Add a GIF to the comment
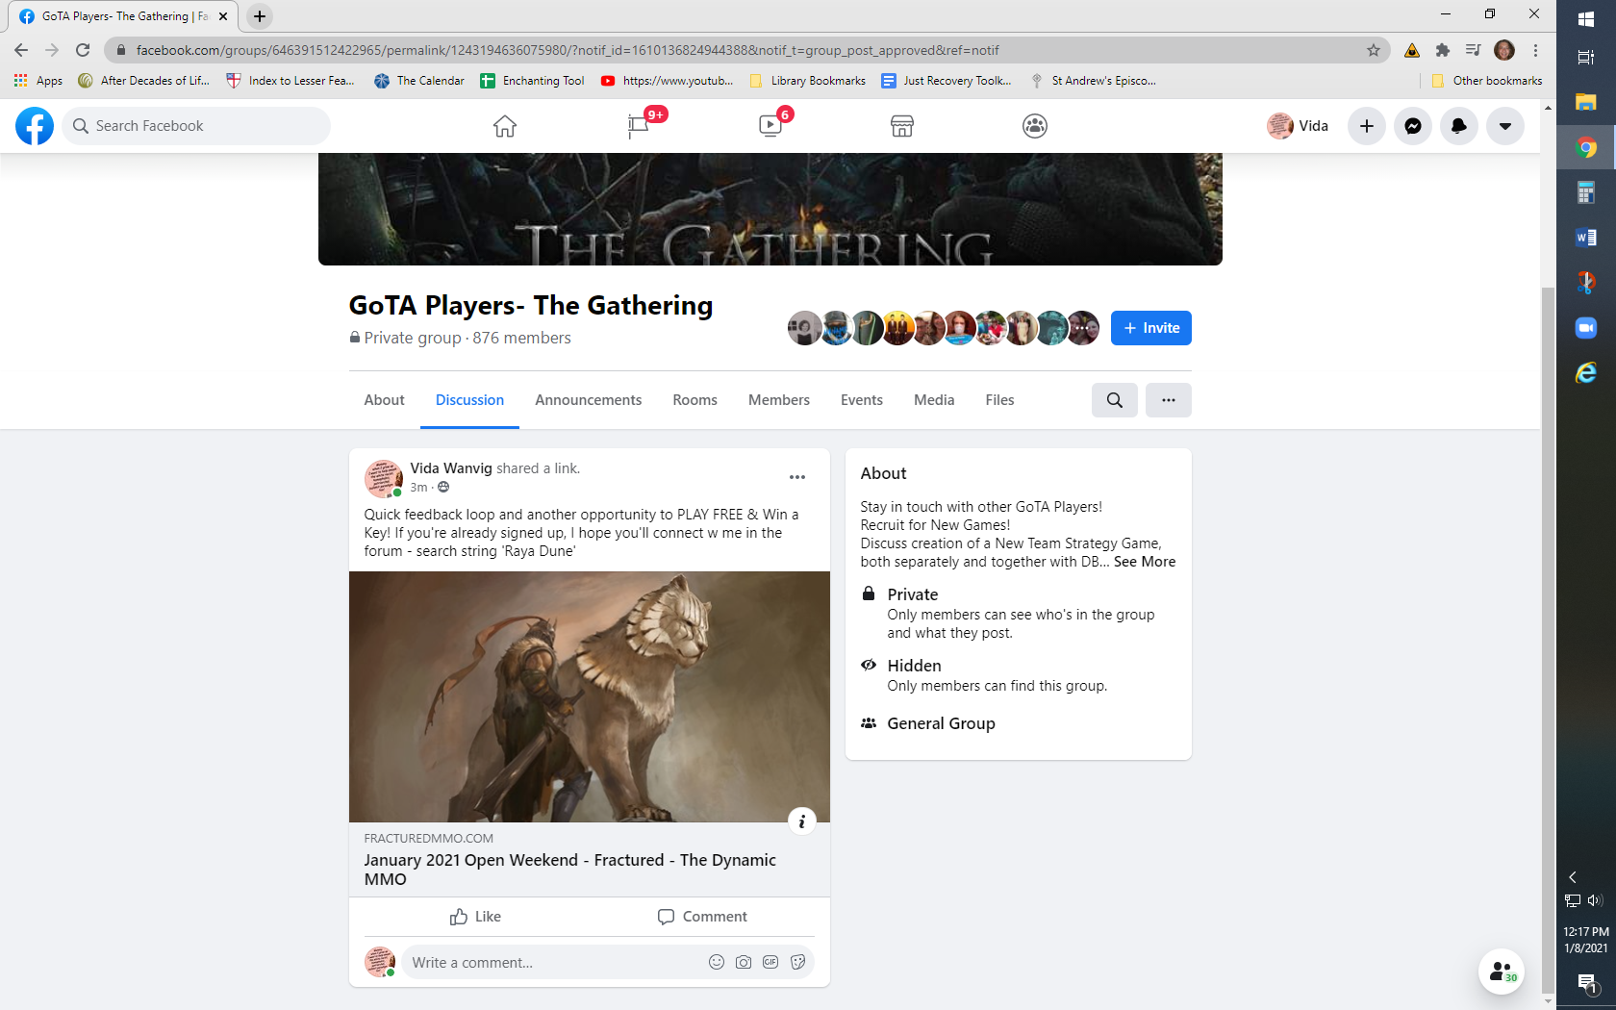This screenshot has height=1010, width=1616. pos(770,962)
